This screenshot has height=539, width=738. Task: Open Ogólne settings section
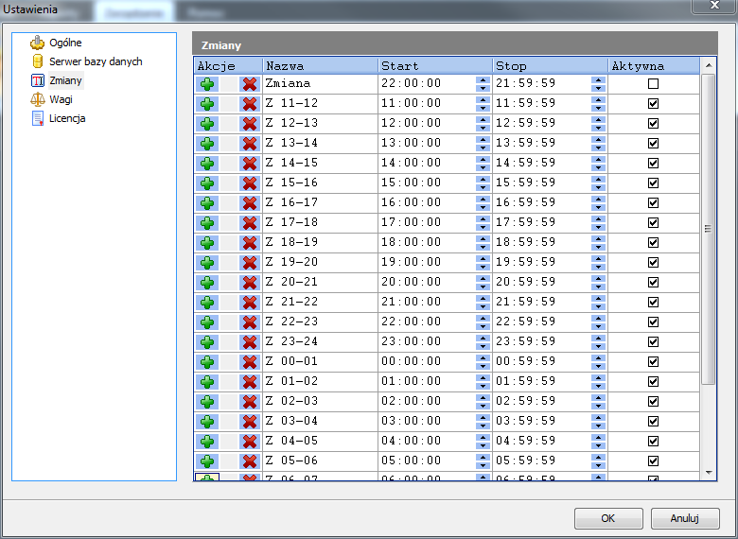click(64, 43)
